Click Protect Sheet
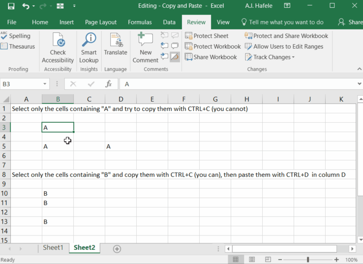Image resolution: width=363 pixels, height=264 pixels. pyautogui.click(x=207, y=36)
